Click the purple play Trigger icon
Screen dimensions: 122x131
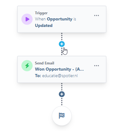point(27,19)
